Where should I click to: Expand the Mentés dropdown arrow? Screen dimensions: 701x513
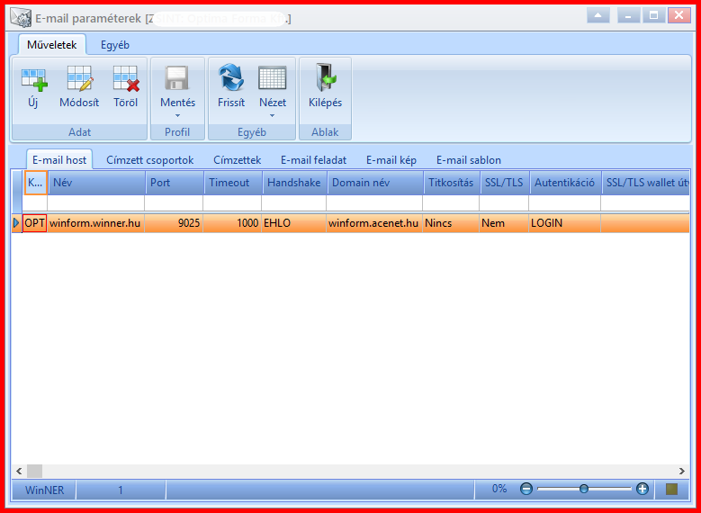pyautogui.click(x=177, y=116)
